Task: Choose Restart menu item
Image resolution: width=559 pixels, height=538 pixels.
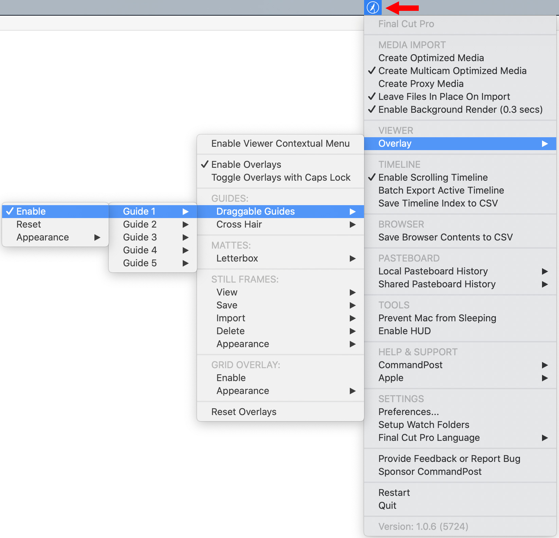Action: 460,492
